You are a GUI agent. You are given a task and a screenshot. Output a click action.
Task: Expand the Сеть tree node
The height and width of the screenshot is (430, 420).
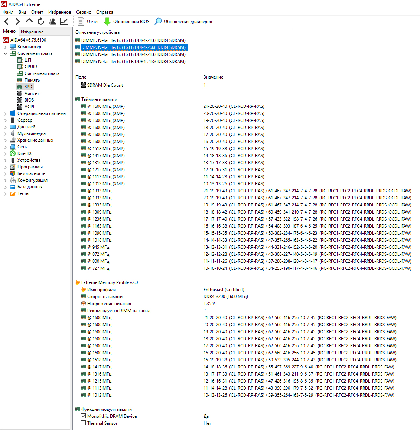click(5, 147)
